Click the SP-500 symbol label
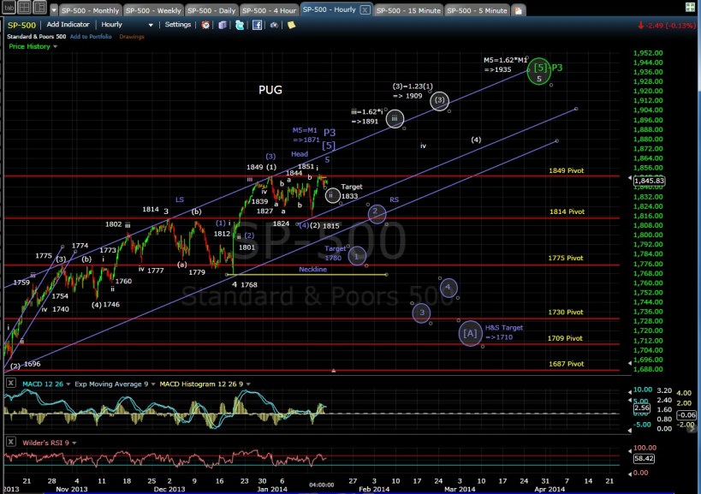Image resolution: width=701 pixels, height=494 pixels. pyautogui.click(x=21, y=25)
